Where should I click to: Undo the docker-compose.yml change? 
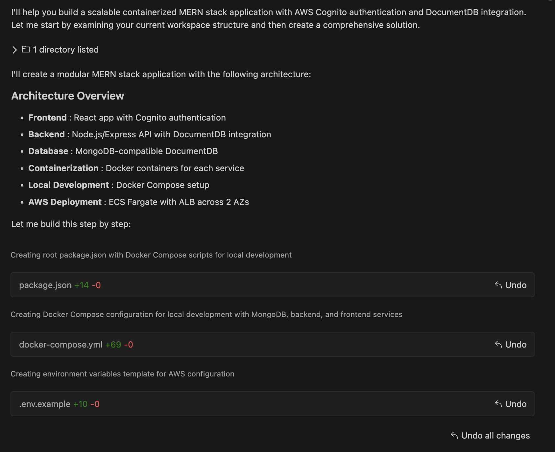point(516,345)
